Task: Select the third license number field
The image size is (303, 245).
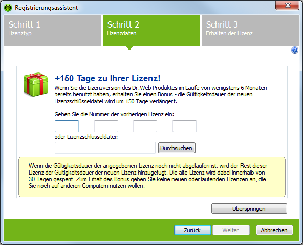Action: (x=145, y=126)
